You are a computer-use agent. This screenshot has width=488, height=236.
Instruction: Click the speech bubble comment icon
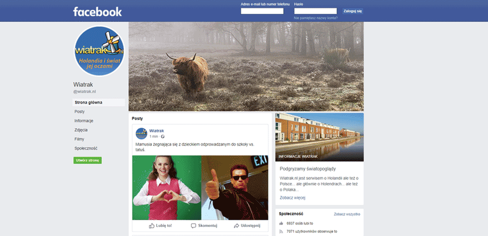pyautogui.click(x=193, y=226)
